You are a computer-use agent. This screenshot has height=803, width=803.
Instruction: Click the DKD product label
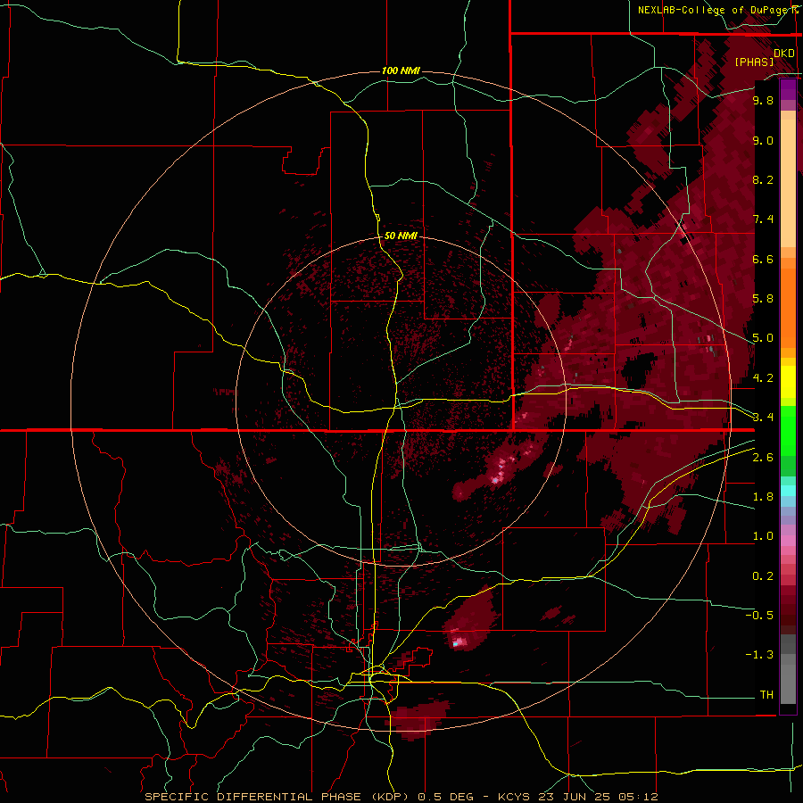click(784, 53)
